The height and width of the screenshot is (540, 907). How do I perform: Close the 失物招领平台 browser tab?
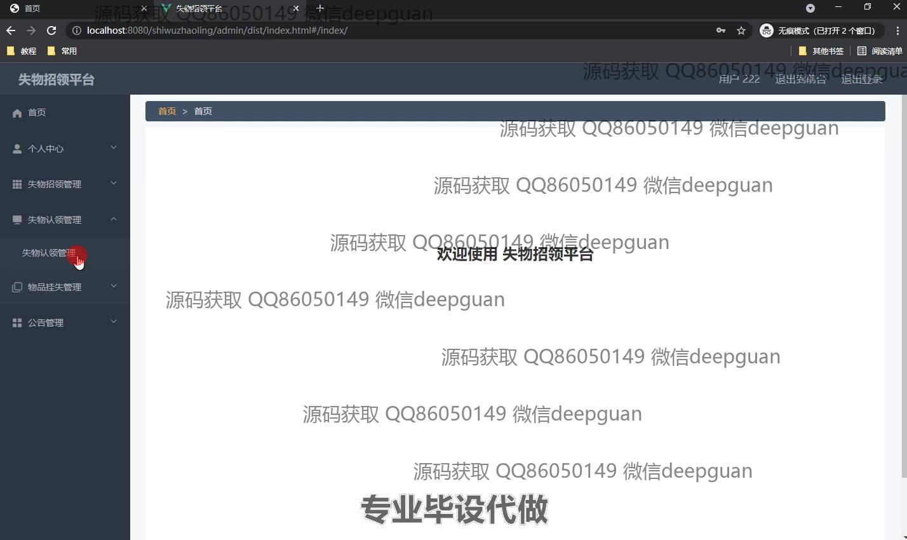tap(296, 9)
